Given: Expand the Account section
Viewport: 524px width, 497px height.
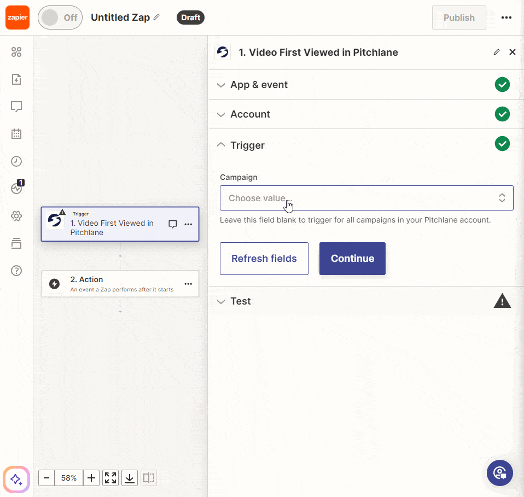Looking at the screenshot, I should pyautogui.click(x=366, y=114).
